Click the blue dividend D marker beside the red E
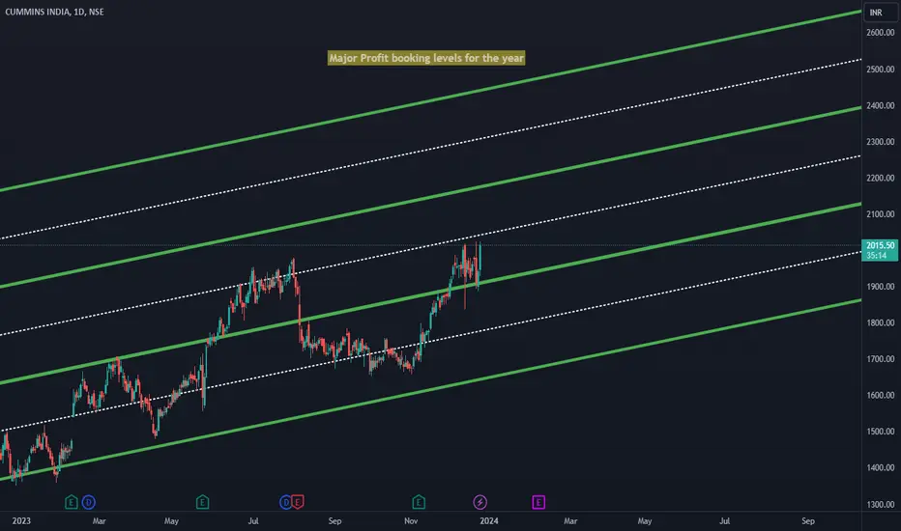This screenshot has height=531, width=901. point(285,502)
